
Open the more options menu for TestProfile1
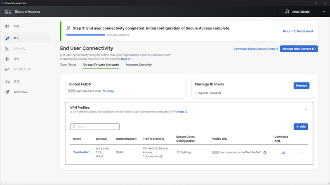pos(302,152)
